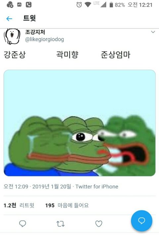Open the 조강지처 profile avatar
Image resolution: width=159 pixels, height=238 pixels.
(x=12, y=36)
